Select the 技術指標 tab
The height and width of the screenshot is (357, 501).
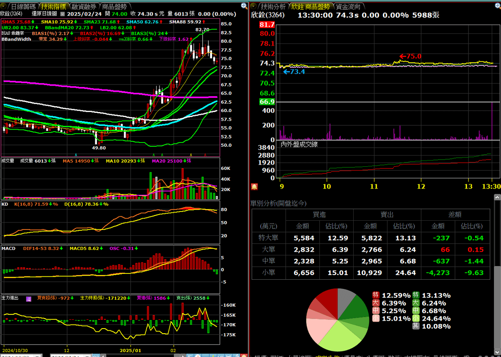54,7
